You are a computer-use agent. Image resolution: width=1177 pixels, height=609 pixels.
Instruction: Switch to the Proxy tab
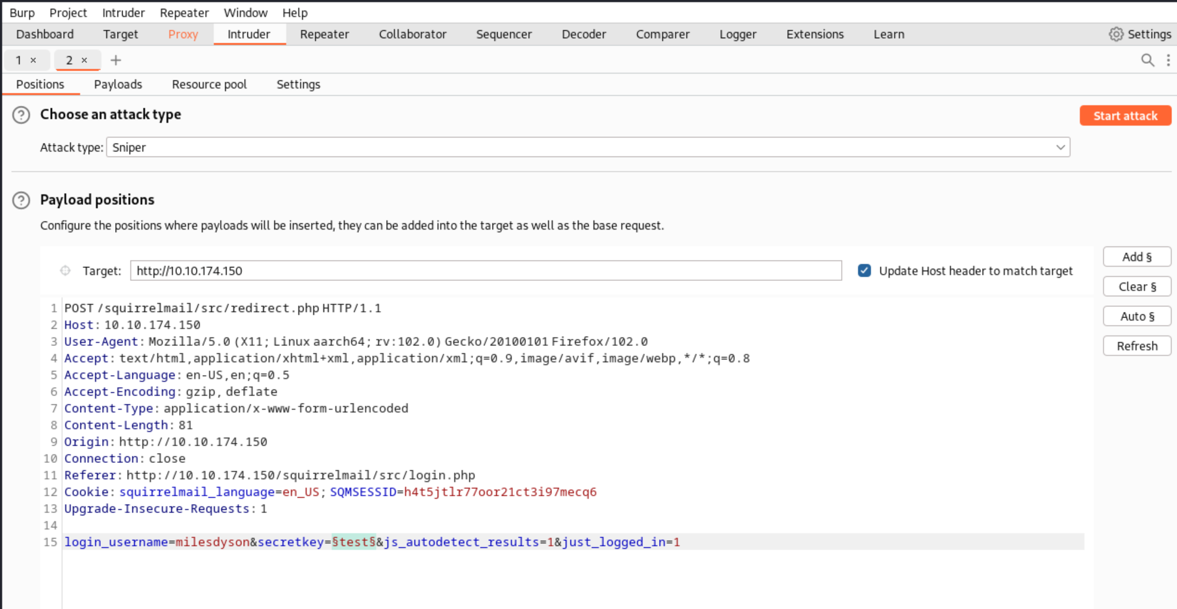[x=183, y=34]
